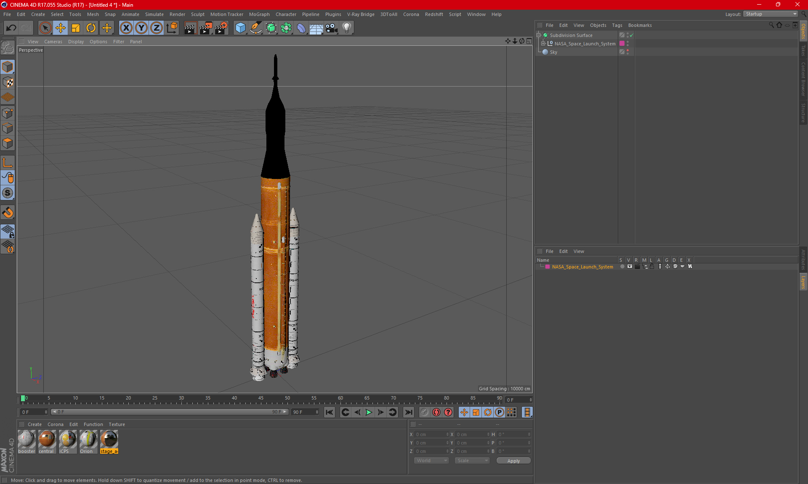The width and height of the screenshot is (808, 484).
Task: Select the Live Selection tool
Action: tap(45, 28)
